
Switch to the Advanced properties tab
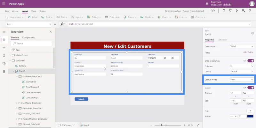click(x=222, y=40)
